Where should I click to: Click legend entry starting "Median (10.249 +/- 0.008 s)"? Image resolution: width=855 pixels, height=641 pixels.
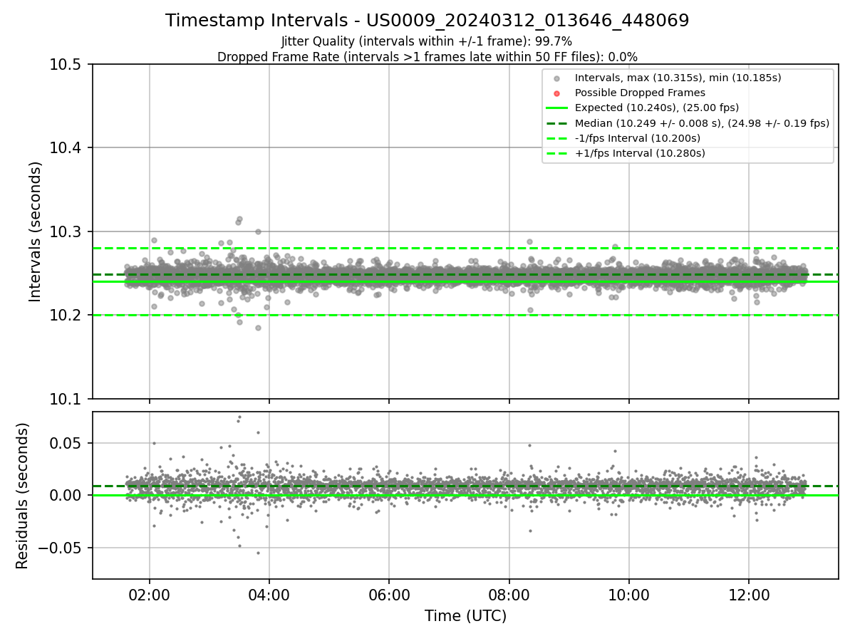[x=702, y=123]
